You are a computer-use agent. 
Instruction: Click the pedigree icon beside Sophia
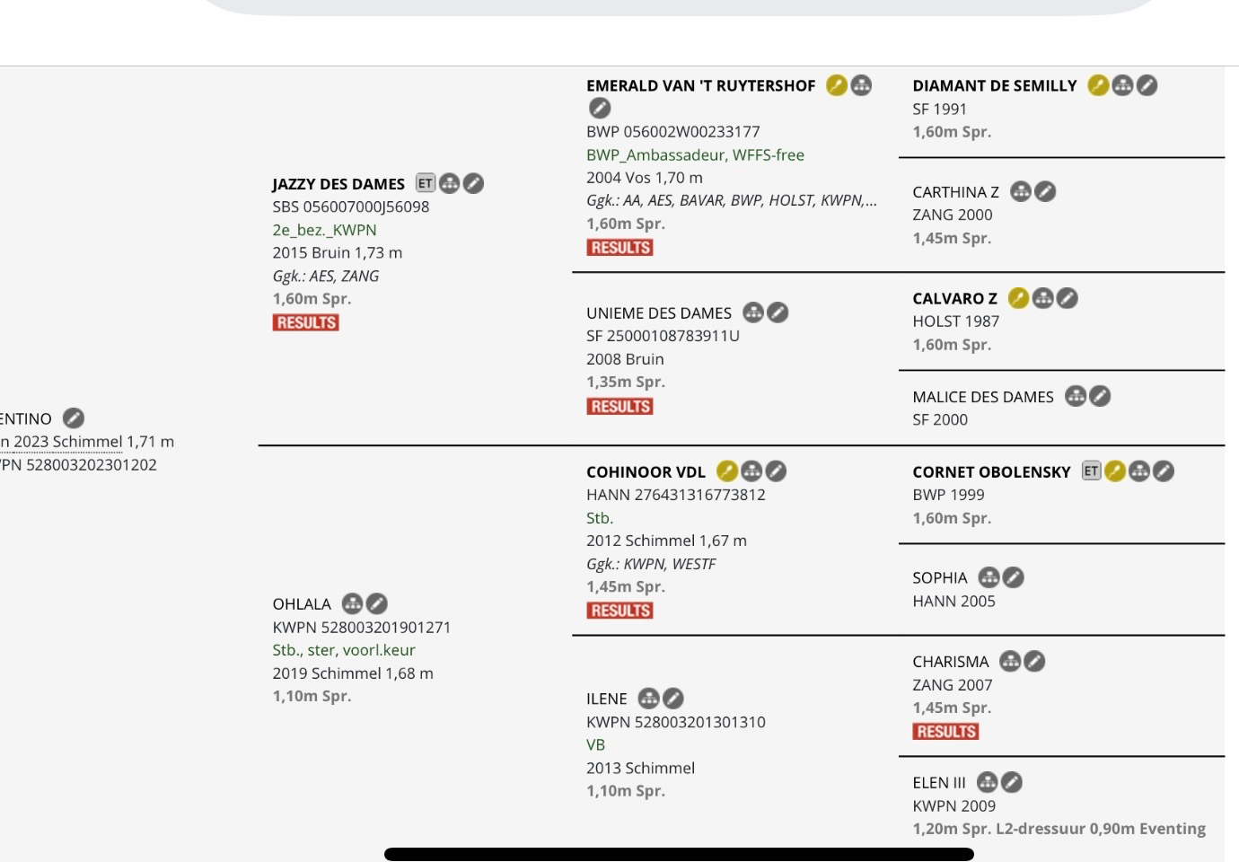(989, 577)
